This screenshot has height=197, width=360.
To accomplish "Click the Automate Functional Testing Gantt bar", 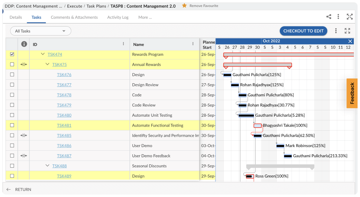I will pyautogui.click(x=258, y=126).
